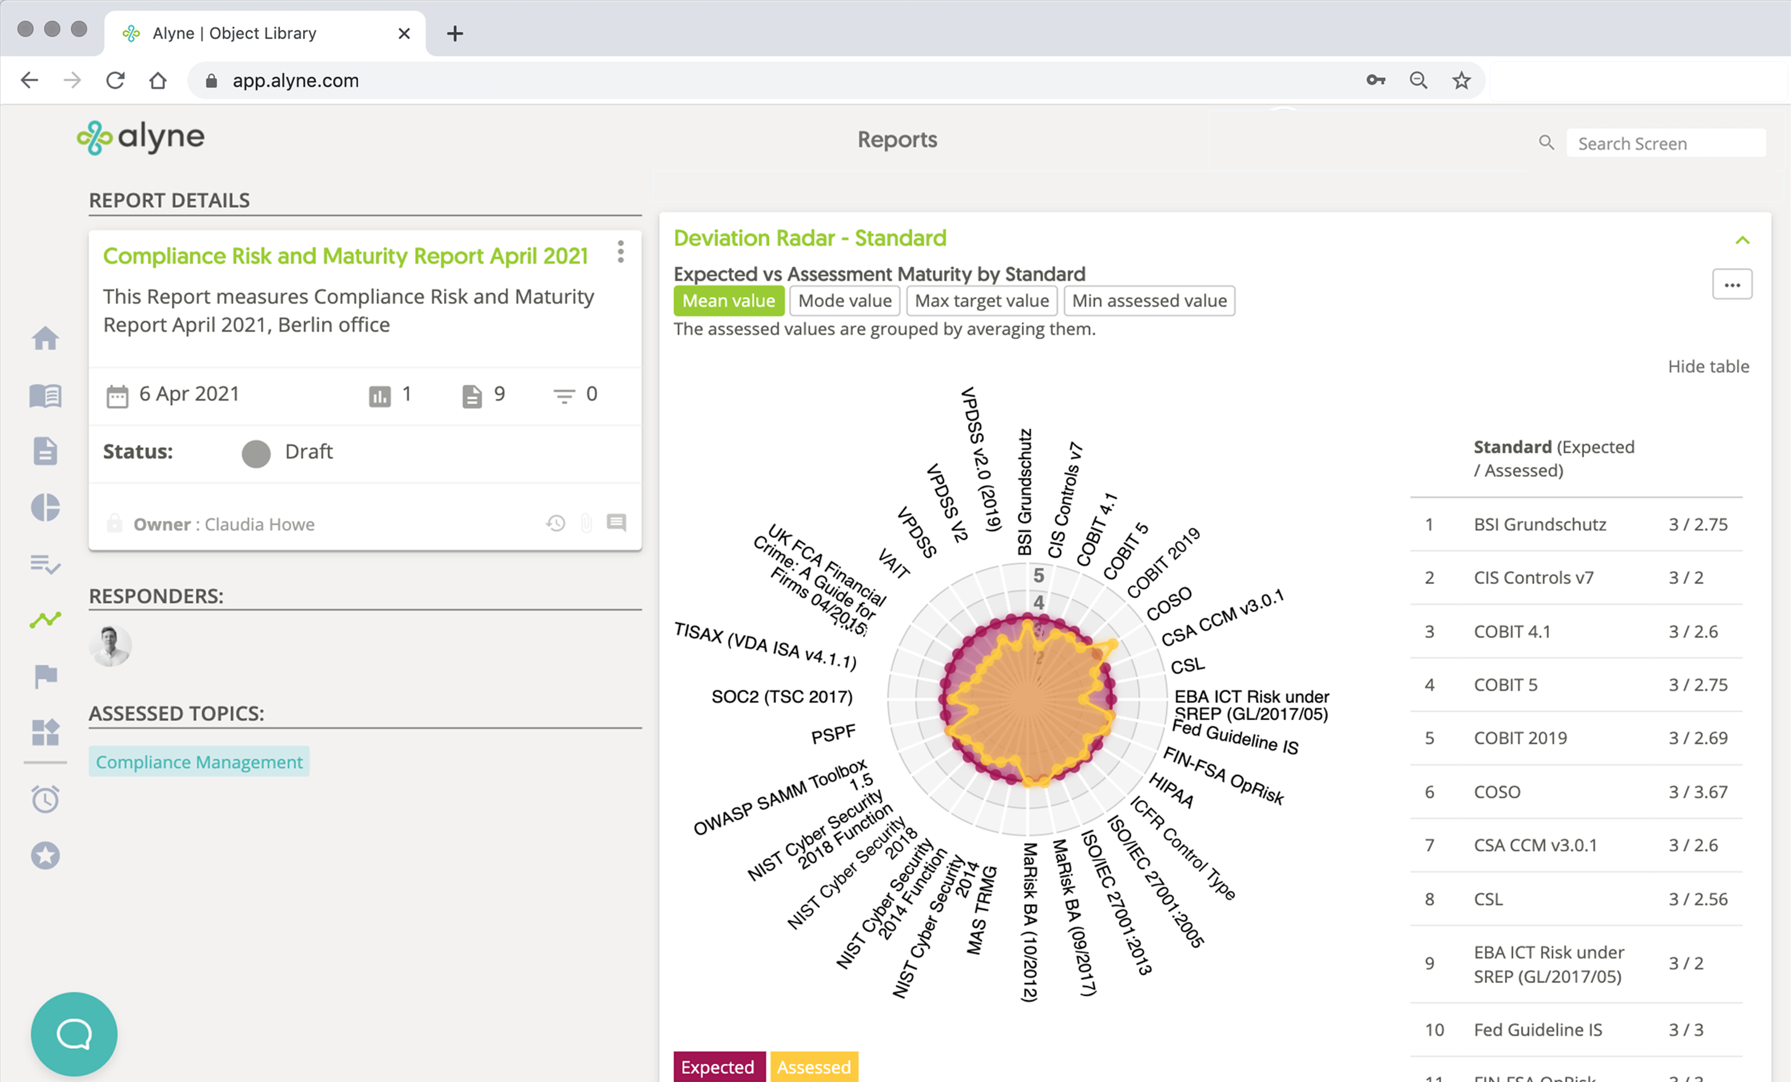1791x1082 pixels.
Task: Click the browser reload button
Action: pos(116,80)
